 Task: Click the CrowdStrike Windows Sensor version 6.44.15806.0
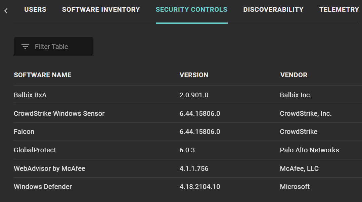point(200,113)
